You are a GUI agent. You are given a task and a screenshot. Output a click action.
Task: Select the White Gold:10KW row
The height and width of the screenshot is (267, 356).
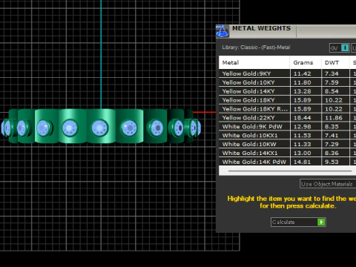pos(287,144)
